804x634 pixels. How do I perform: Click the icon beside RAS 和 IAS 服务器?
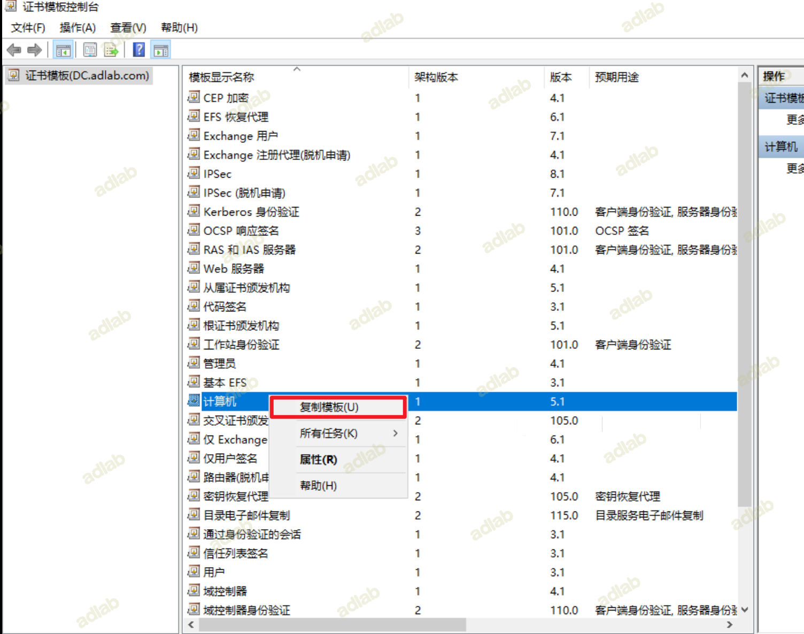(194, 249)
